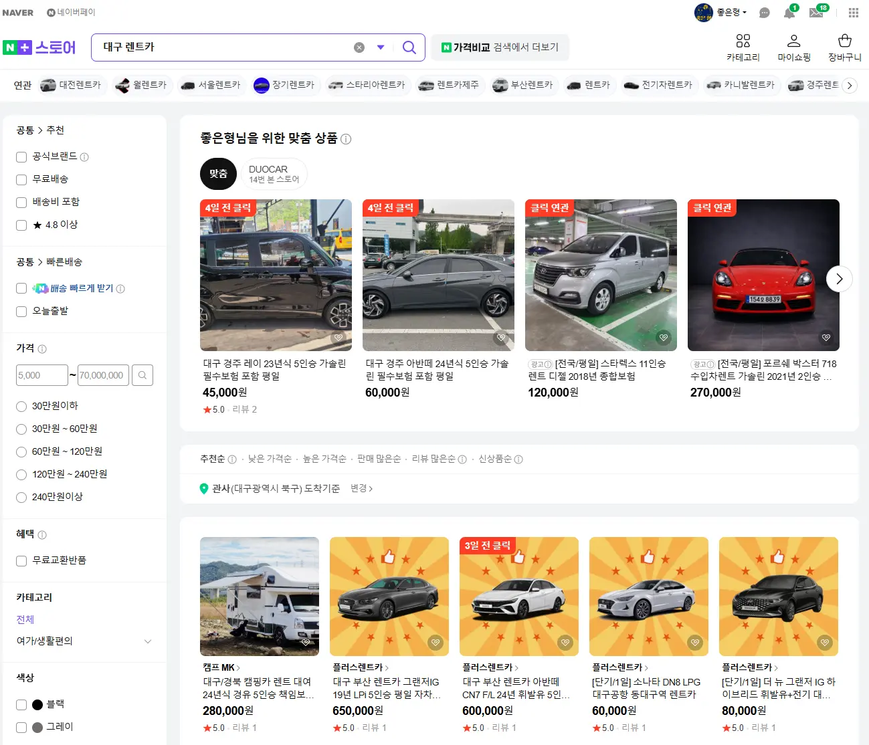
Task: Like the 스타렉스 11인승 product heart
Action: click(x=664, y=338)
